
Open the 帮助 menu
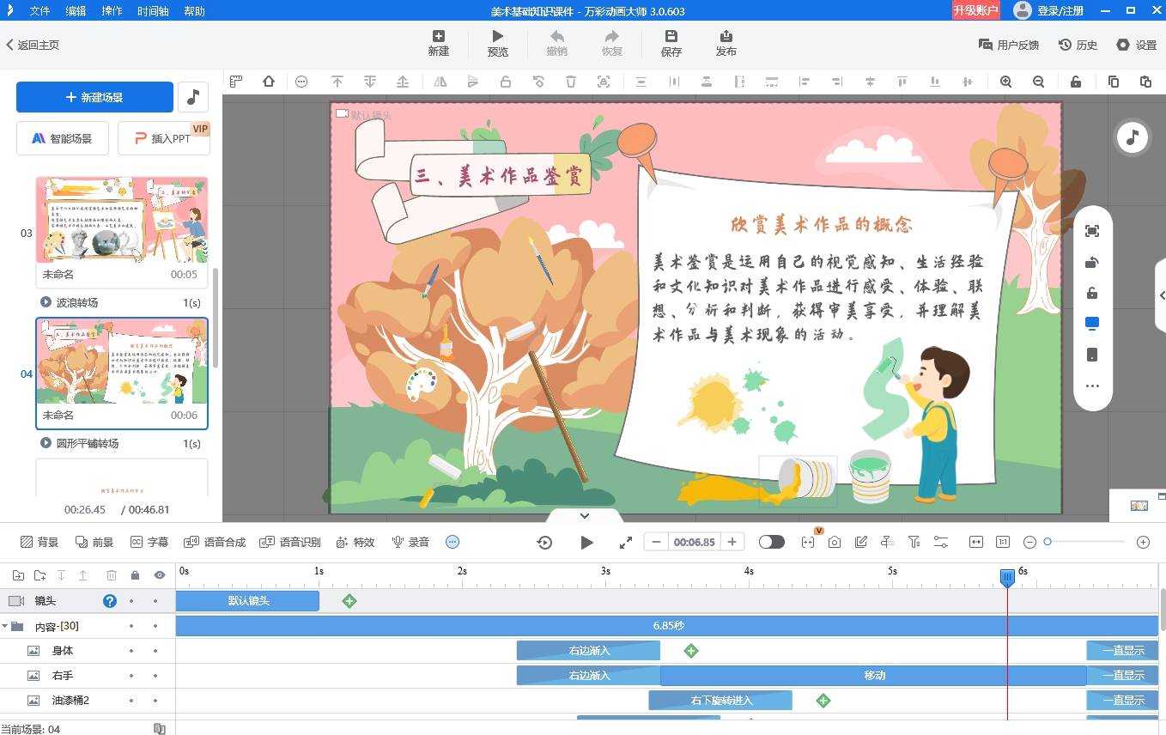[x=195, y=11]
